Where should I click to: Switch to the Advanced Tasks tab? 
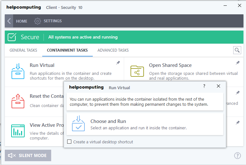113,50
